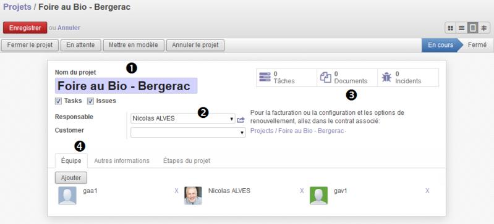The width and height of the screenshot is (494, 224).
Task: Switch to list view icon
Action: tap(462, 28)
